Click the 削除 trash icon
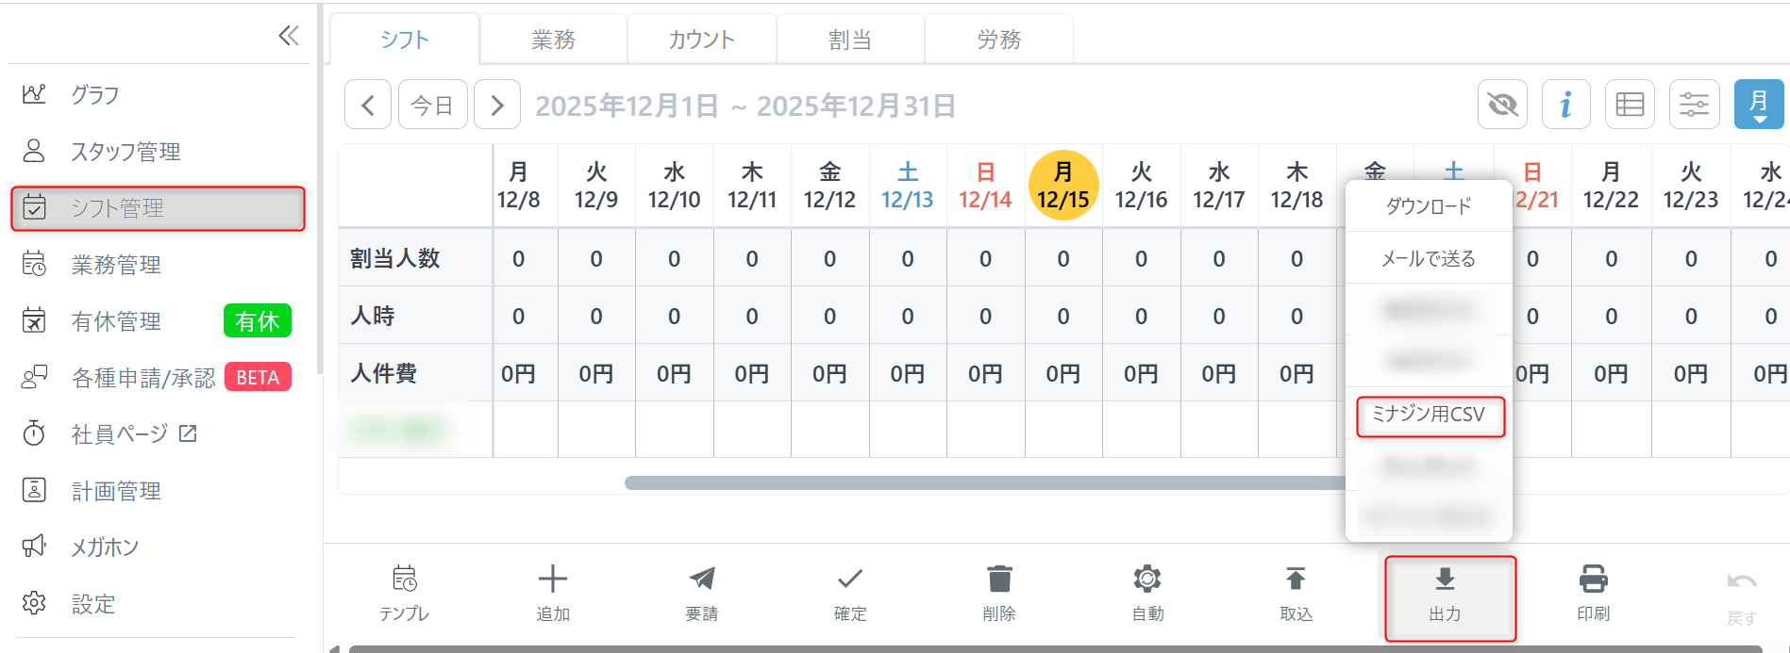This screenshot has height=653, width=1790. [x=999, y=579]
